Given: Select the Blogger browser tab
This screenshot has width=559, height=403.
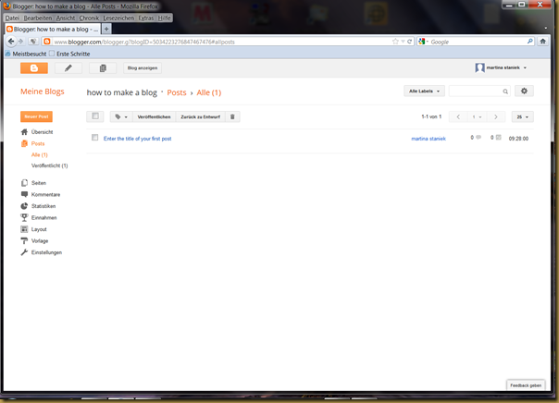Looking at the screenshot, I should point(53,30).
